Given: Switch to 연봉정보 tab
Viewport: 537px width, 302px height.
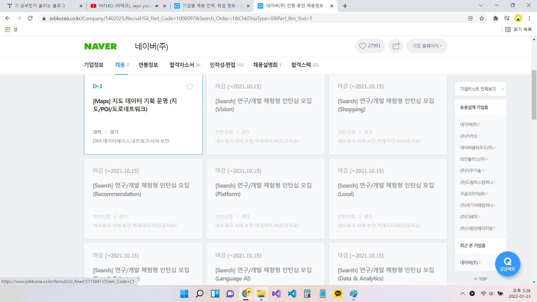Looking at the screenshot, I should pos(148,65).
